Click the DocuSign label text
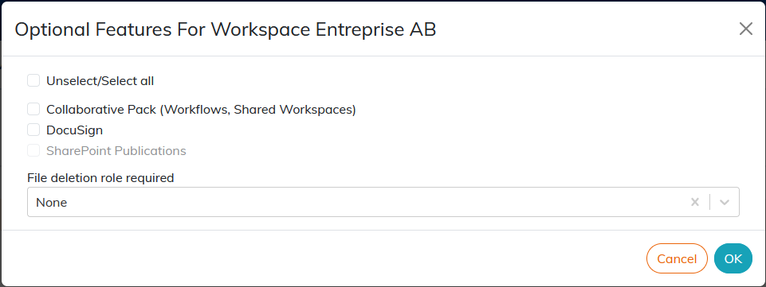Image resolution: width=766 pixels, height=287 pixels. coord(74,130)
